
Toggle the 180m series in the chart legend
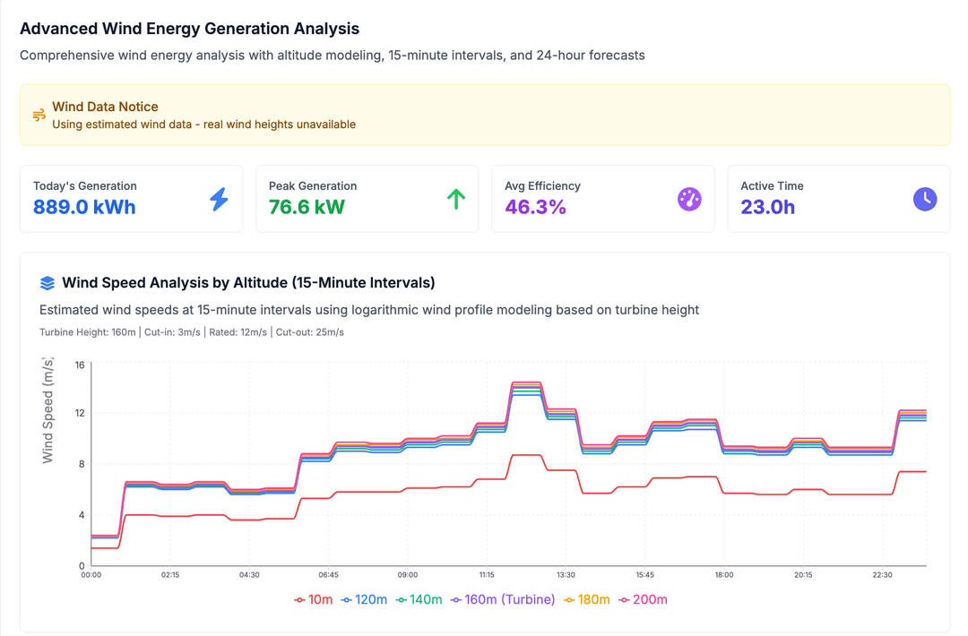tap(588, 598)
